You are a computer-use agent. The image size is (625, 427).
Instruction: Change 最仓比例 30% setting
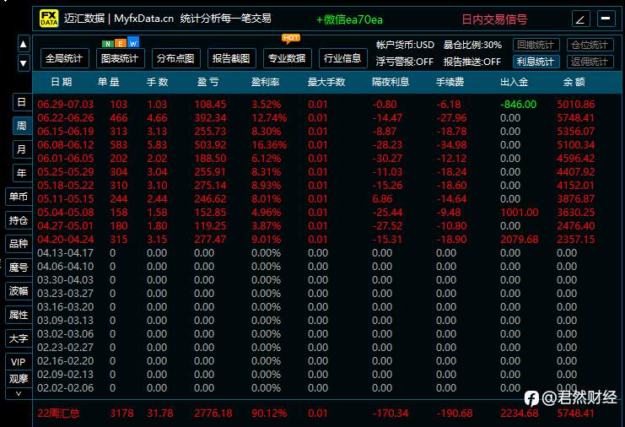coord(472,45)
